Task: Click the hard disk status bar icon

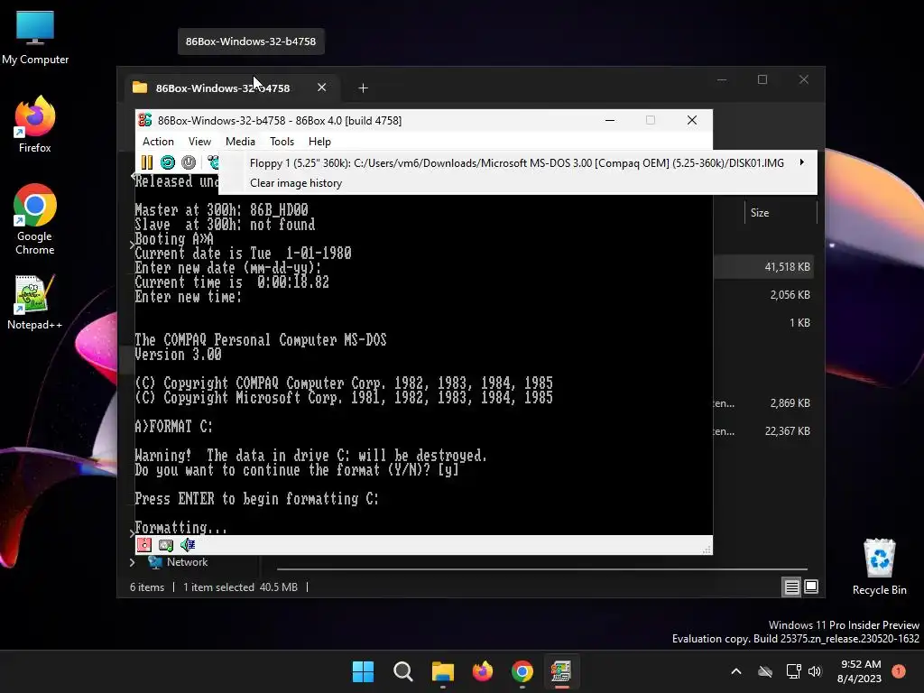Action: pyautogui.click(x=166, y=545)
